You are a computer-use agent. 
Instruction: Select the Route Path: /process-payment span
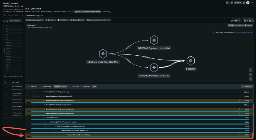[x=139, y=123]
